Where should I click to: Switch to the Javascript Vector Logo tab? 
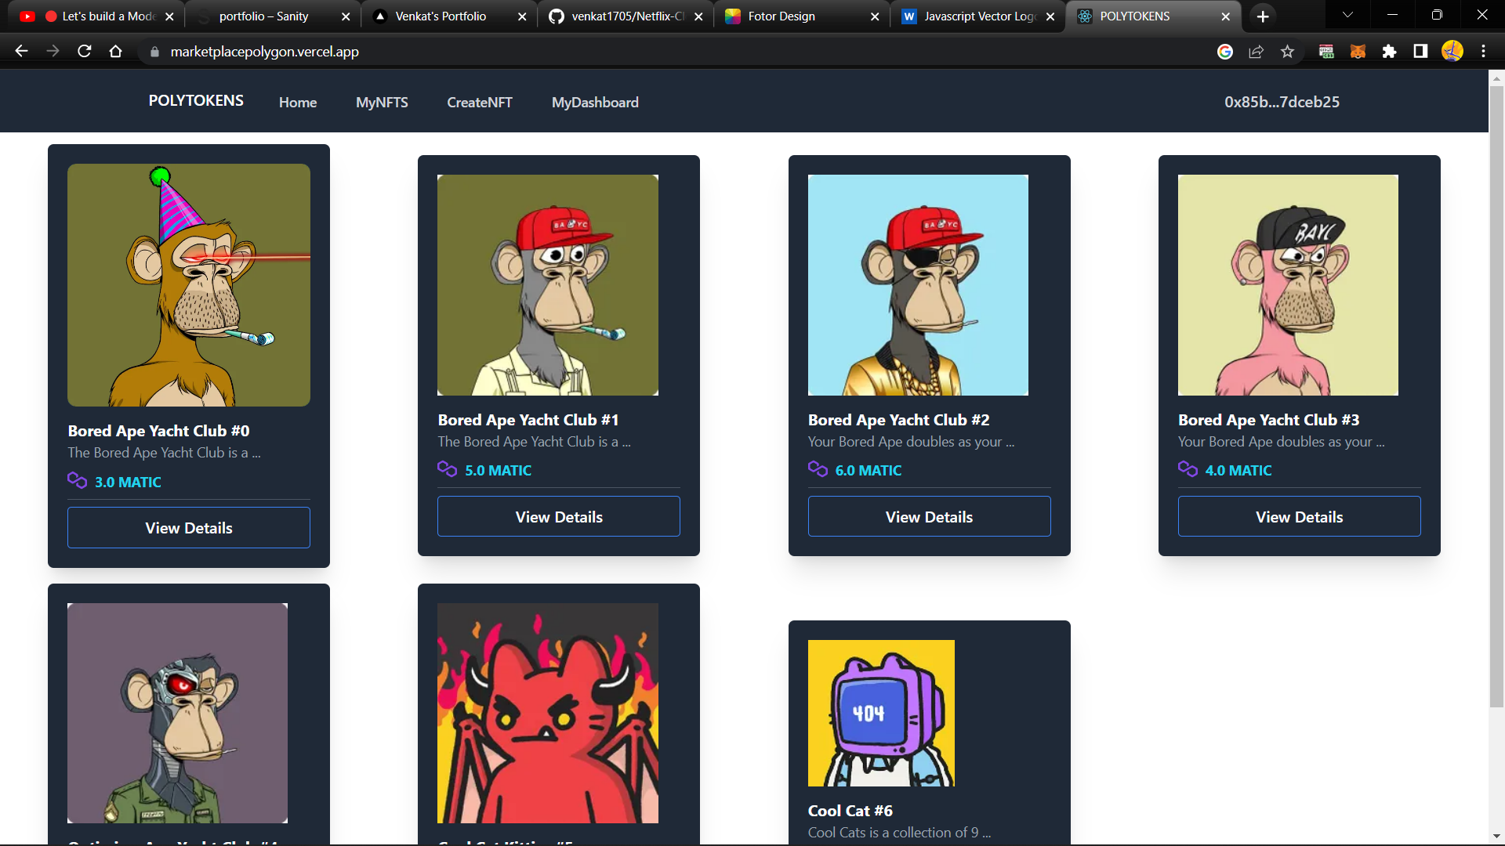979,16
